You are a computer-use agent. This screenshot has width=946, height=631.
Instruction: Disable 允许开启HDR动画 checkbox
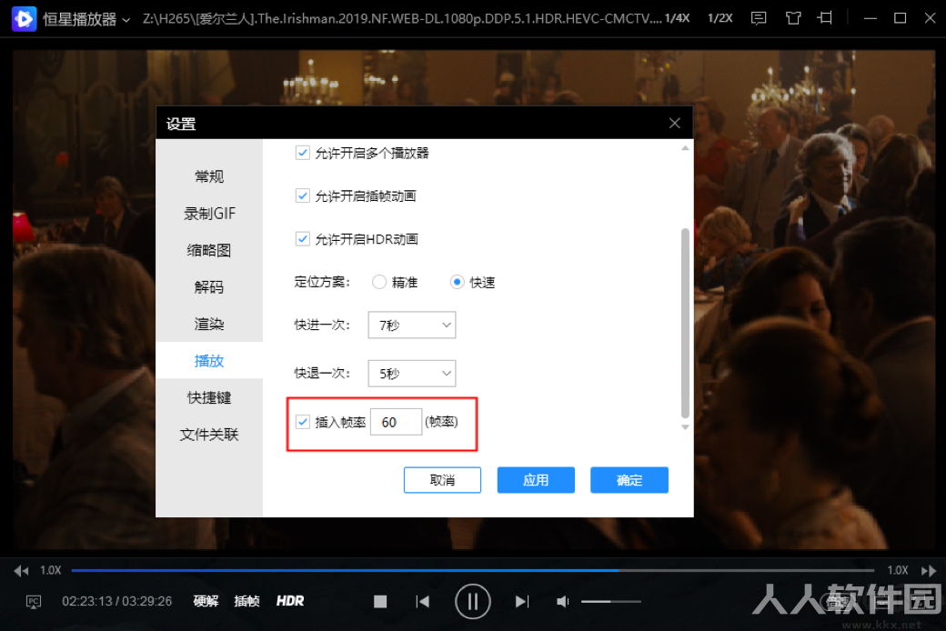(303, 239)
